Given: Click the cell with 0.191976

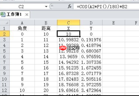Looking at the screenshot, I should coord(91,40).
